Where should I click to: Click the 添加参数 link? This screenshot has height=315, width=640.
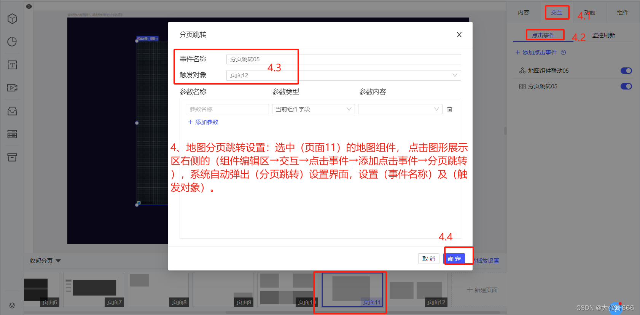203,122
